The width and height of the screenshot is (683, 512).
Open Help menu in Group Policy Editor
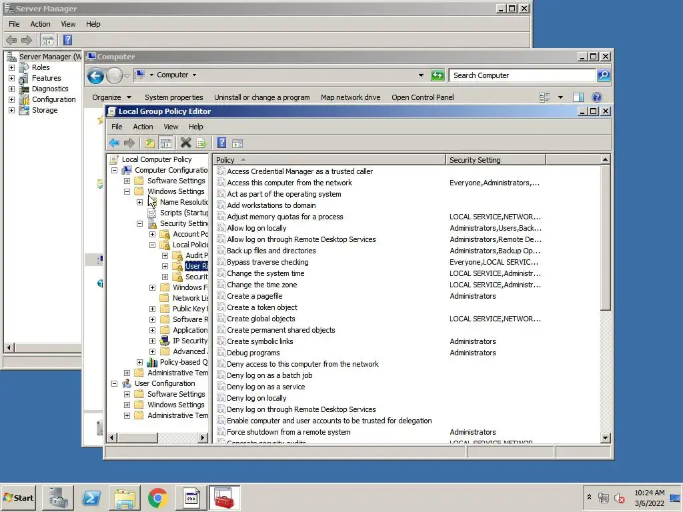click(195, 127)
